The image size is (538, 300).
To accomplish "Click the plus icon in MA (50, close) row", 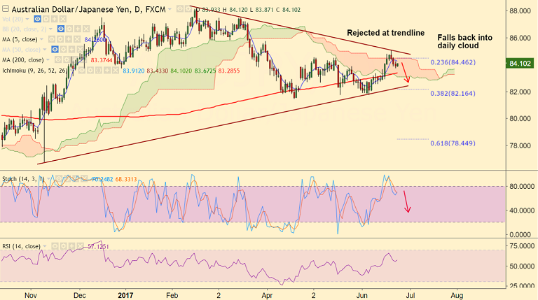I will tap(71, 50).
